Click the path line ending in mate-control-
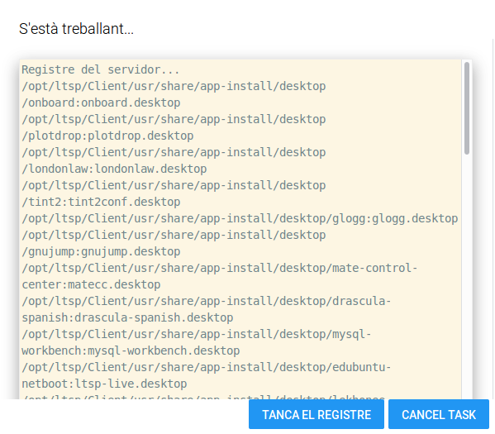 tap(220, 268)
